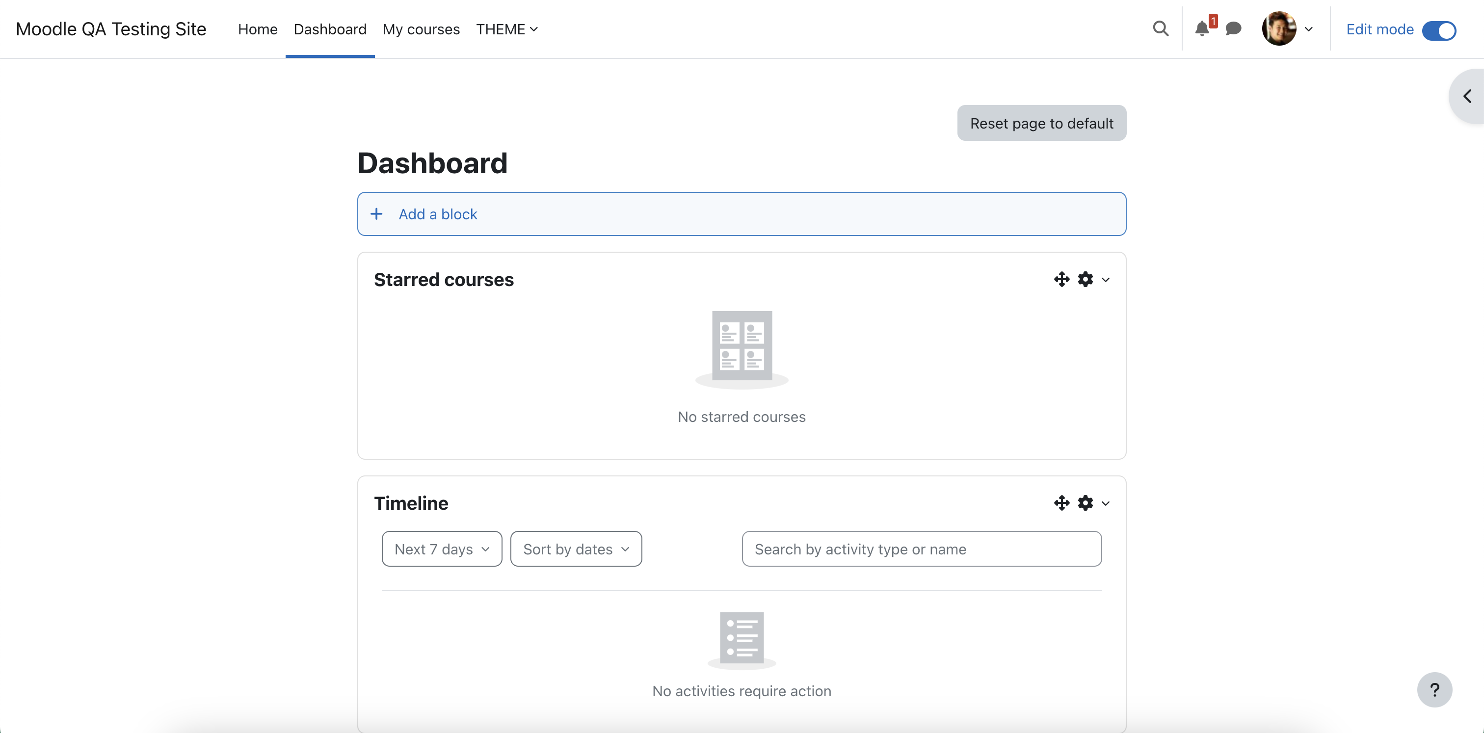Click No activities require action text
The image size is (1484, 733).
point(742,691)
